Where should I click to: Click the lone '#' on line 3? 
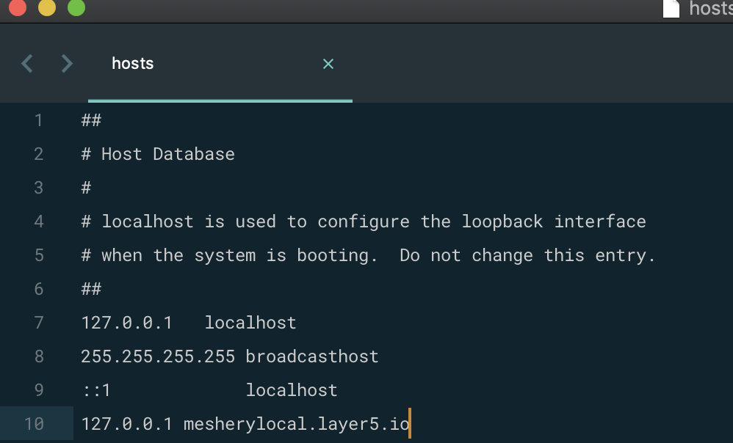coord(86,188)
